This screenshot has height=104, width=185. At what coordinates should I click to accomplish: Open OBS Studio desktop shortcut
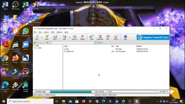[15, 5]
